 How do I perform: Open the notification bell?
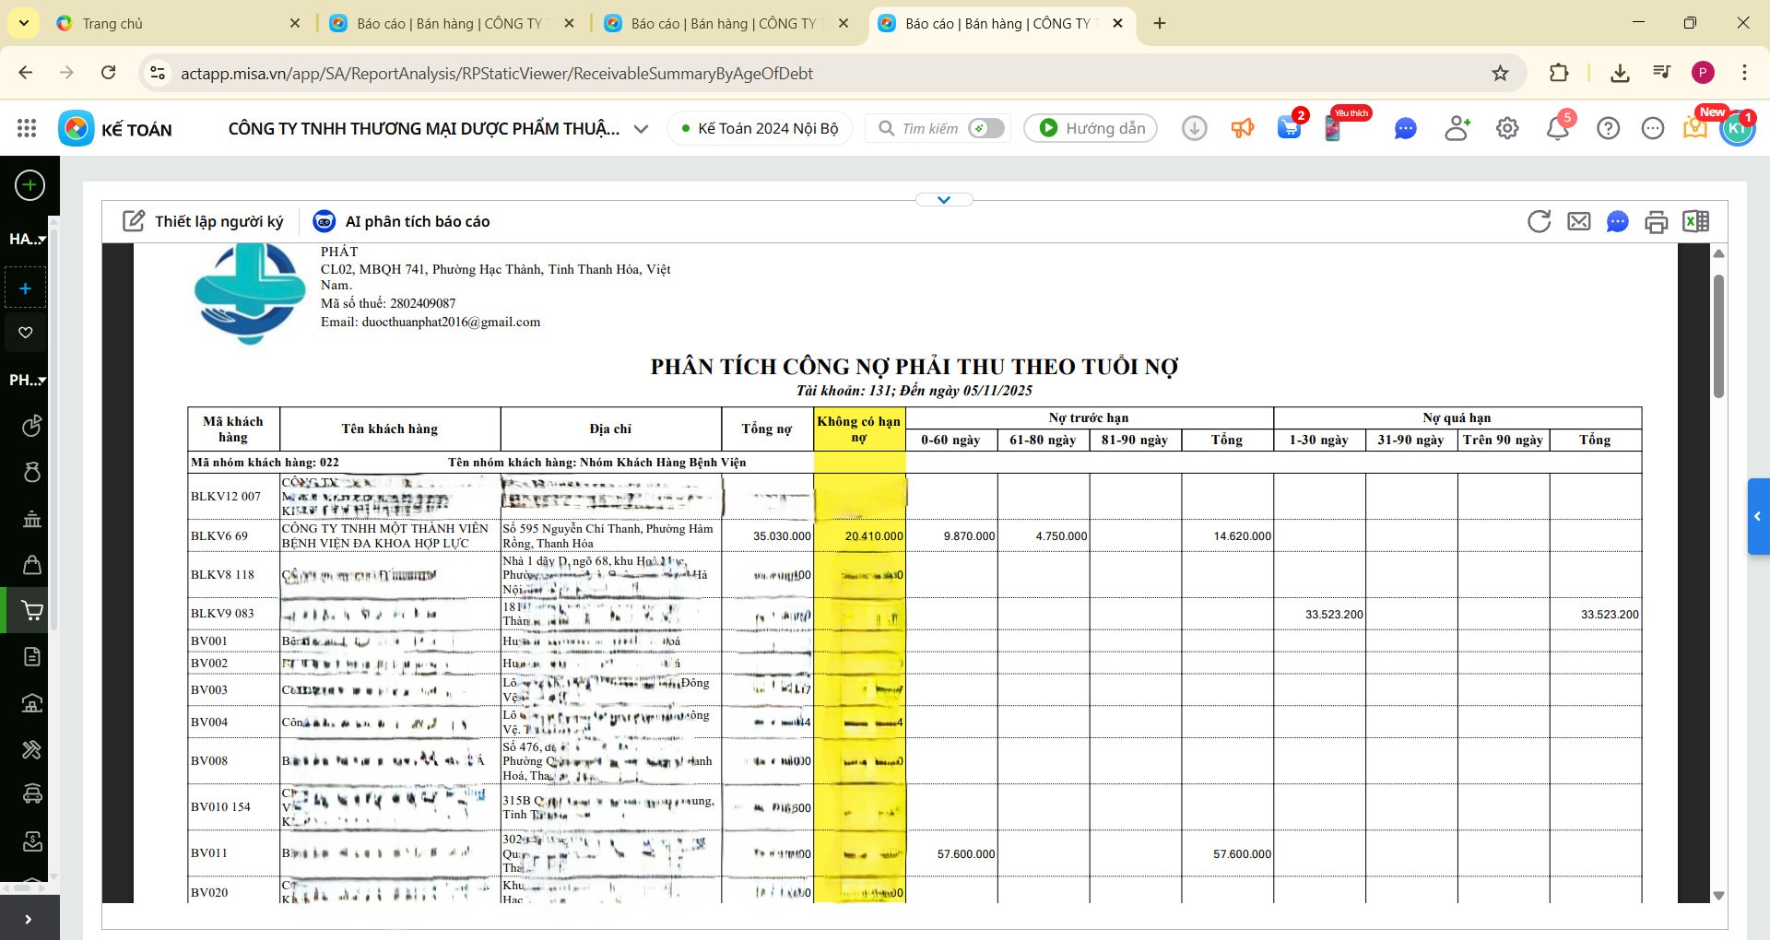coord(1558,129)
